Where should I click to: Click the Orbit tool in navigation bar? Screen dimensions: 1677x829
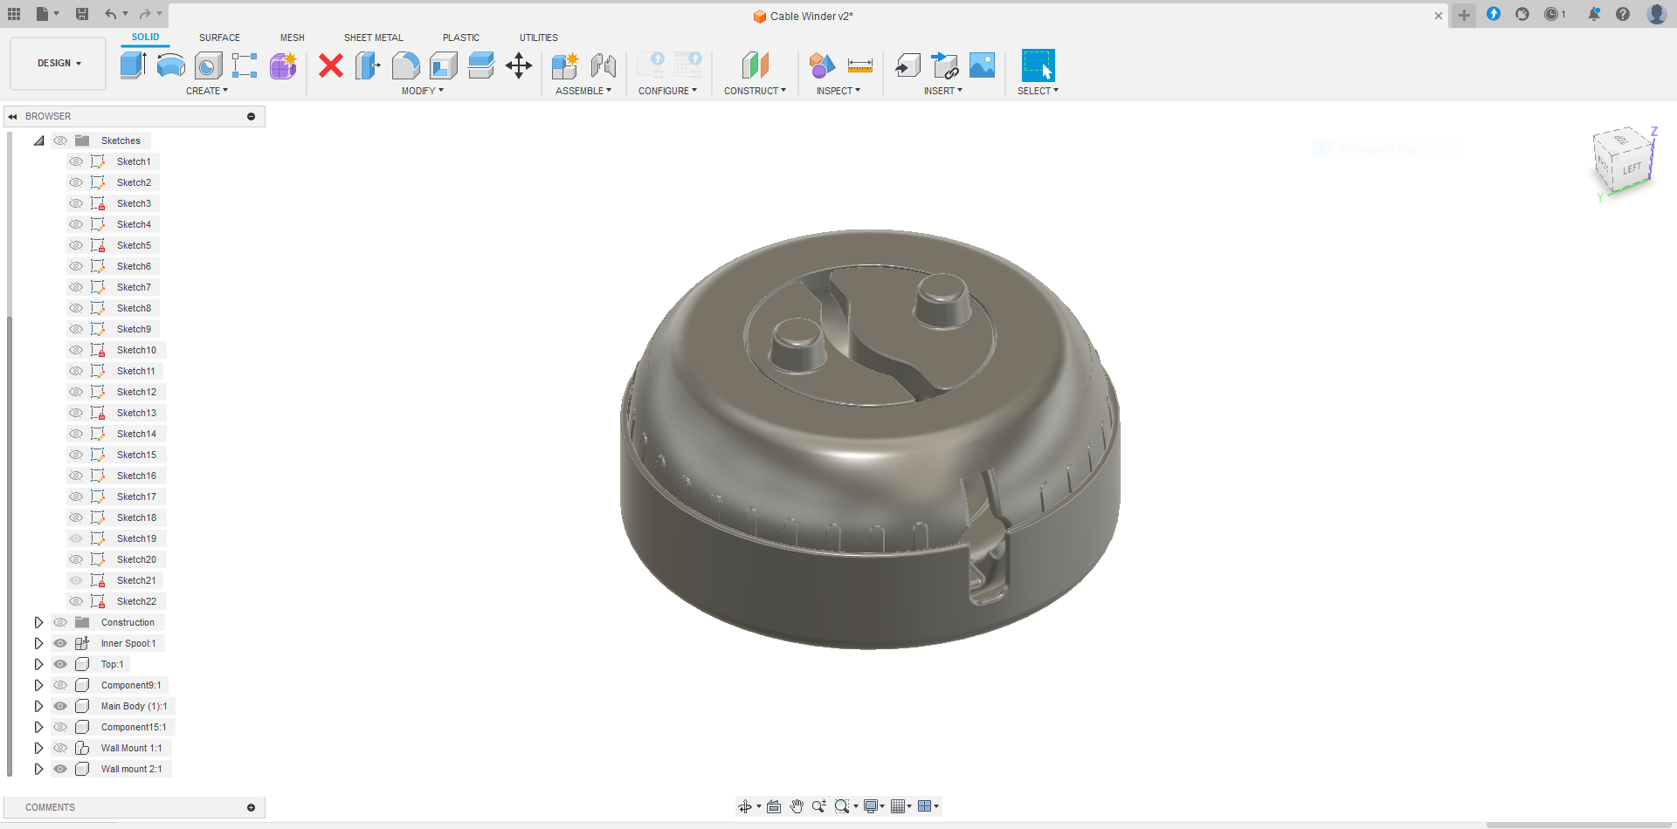click(x=744, y=806)
